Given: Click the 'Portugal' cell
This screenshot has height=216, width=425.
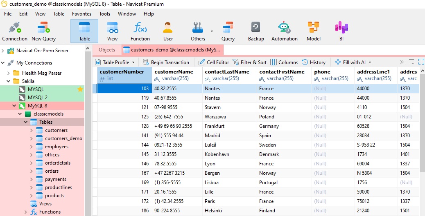Looking at the screenshot, I should [284, 183].
